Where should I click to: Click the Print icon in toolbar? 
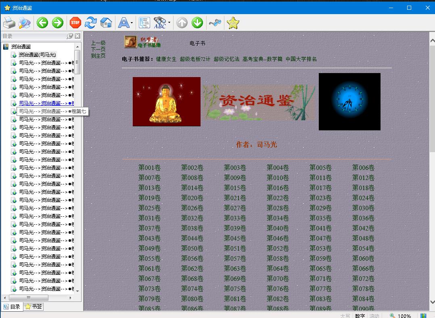click(x=9, y=23)
